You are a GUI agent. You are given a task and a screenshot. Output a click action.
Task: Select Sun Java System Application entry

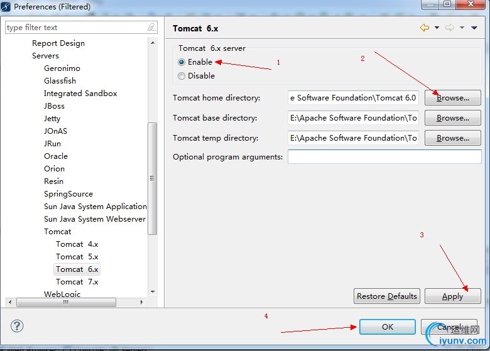pyautogui.click(x=95, y=207)
